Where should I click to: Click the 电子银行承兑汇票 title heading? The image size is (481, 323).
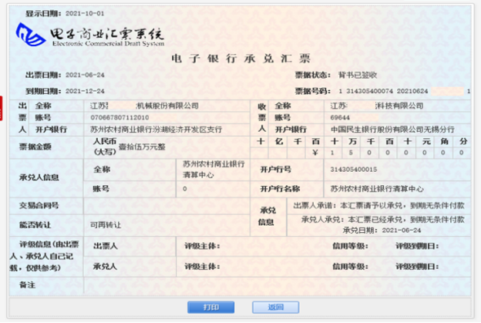click(x=240, y=58)
